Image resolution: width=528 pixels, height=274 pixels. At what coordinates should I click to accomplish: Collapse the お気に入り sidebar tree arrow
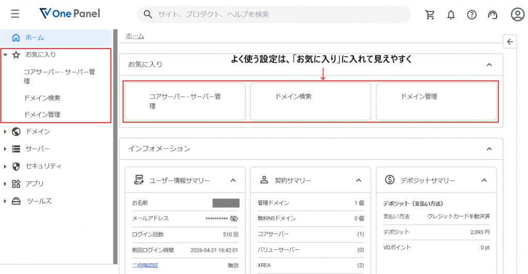5,54
